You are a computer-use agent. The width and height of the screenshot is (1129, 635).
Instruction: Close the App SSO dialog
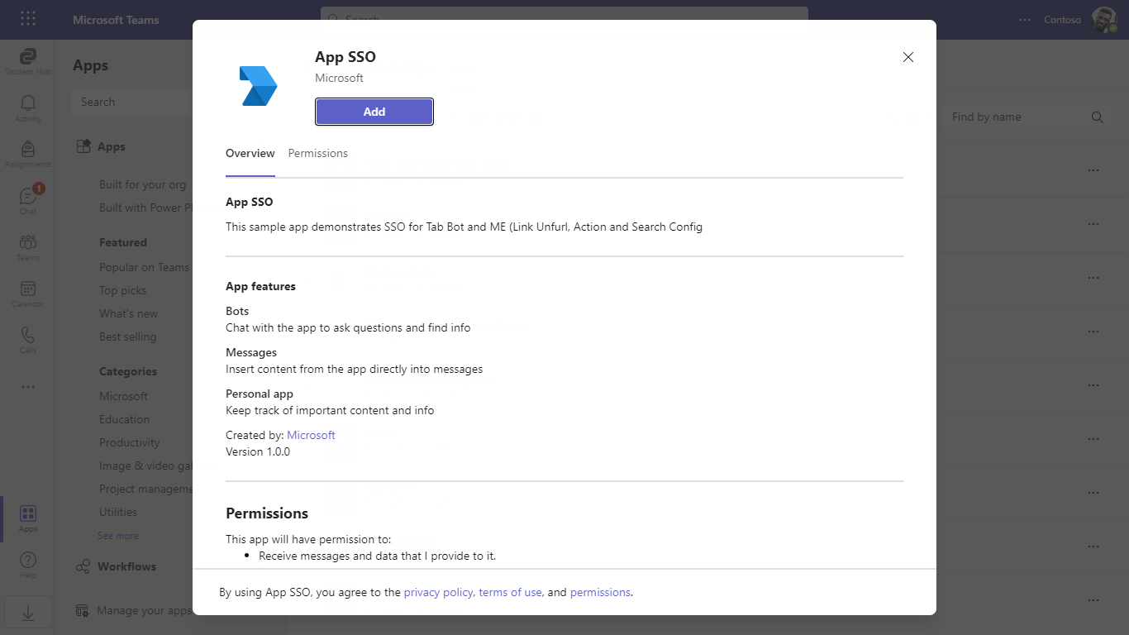pos(908,57)
